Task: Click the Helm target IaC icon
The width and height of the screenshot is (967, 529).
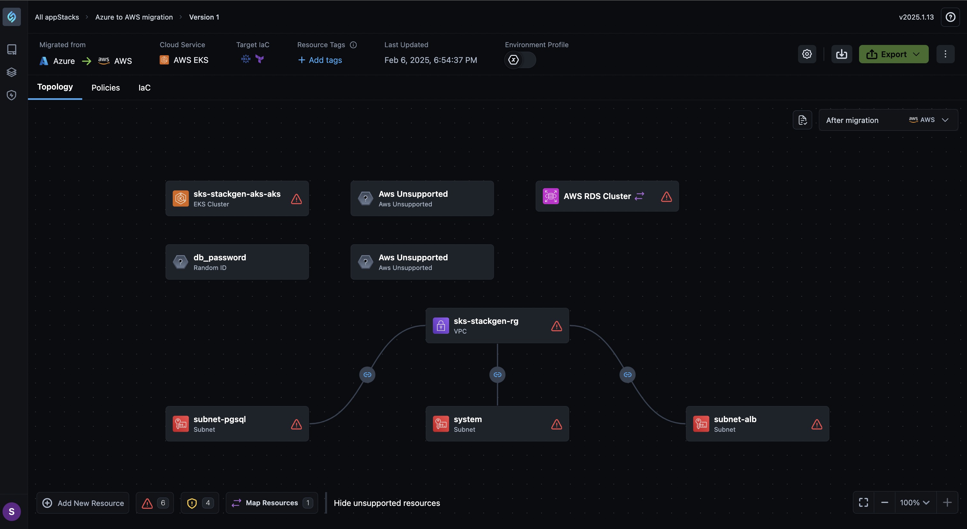Action: point(246,59)
